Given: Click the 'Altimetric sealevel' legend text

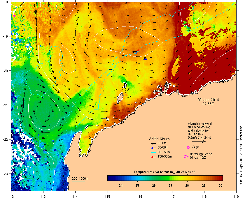Looking at the screenshot, I should (200, 123).
